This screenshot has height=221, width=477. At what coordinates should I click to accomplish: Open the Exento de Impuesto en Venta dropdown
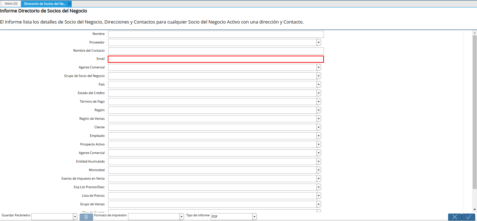pos(319,179)
